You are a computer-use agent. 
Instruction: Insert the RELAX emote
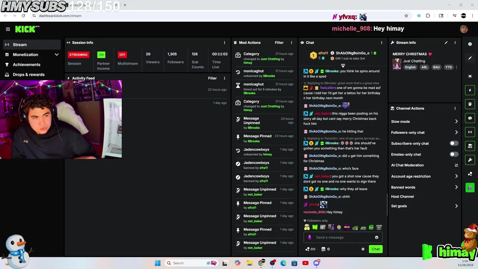347,227
